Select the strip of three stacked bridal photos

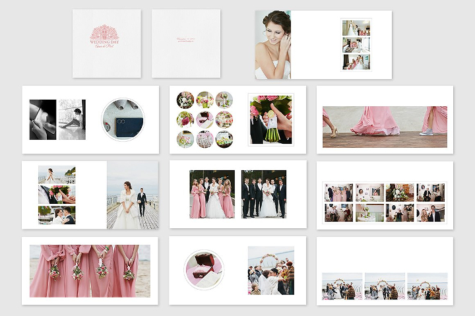[x=356, y=45]
